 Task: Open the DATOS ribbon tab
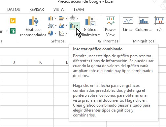(x=14, y=10)
